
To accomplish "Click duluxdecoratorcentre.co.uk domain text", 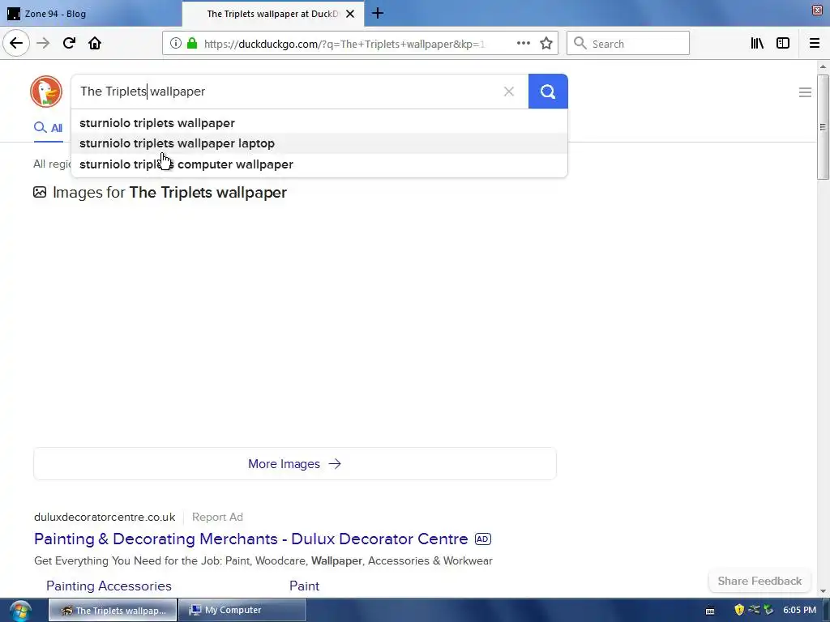I will pos(105,517).
